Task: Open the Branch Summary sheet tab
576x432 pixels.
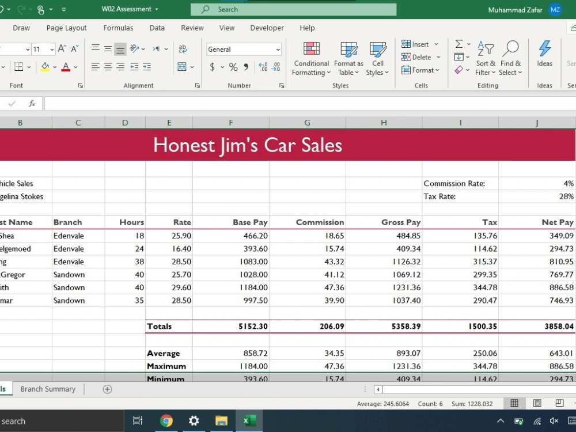Action: coord(48,389)
